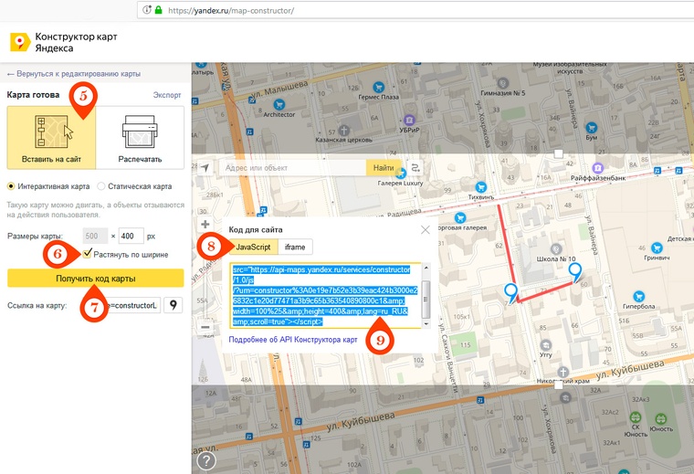This screenshot has width=694, height=474.
Task: Click the Экспорт link
Action: coord(167,95)
